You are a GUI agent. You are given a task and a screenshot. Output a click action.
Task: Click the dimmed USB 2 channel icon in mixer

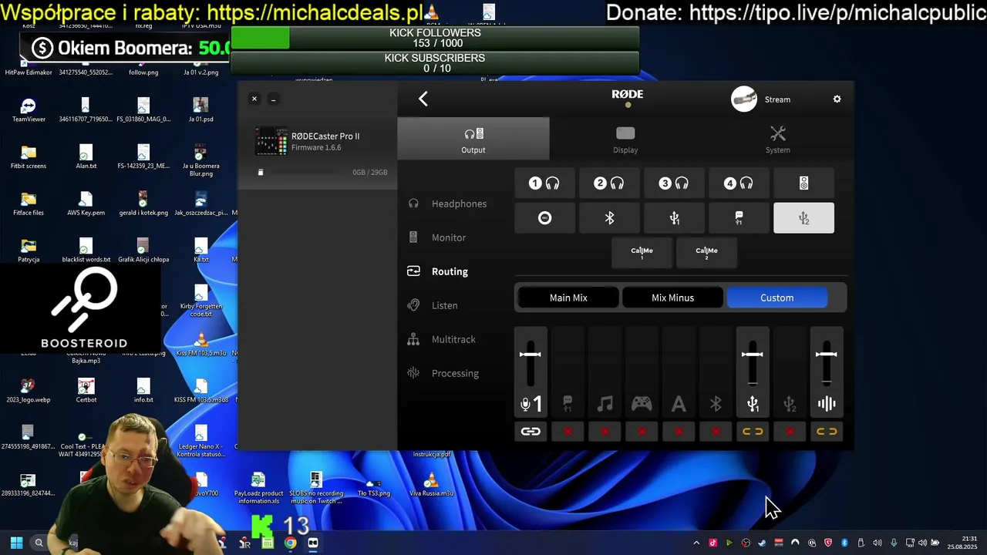coord(790,404)
